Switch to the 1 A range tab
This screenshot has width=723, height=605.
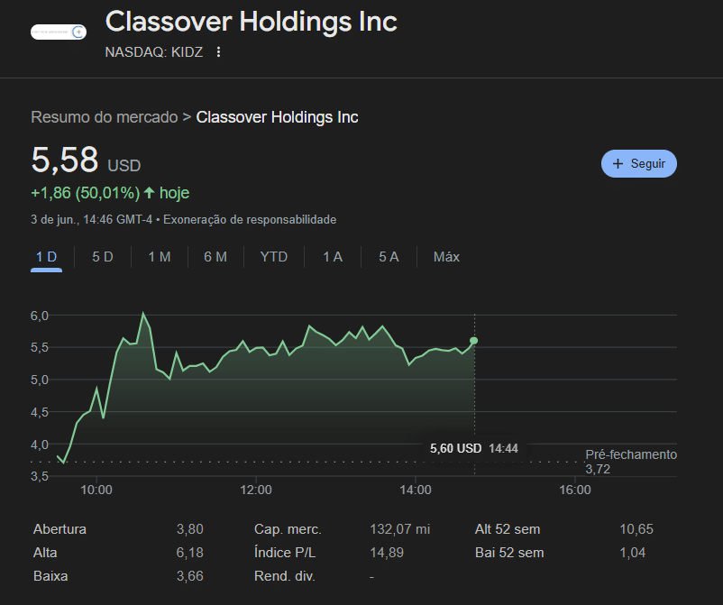[x=333, y=257]
